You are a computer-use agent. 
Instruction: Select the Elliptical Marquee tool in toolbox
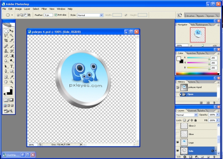point(6,31)
